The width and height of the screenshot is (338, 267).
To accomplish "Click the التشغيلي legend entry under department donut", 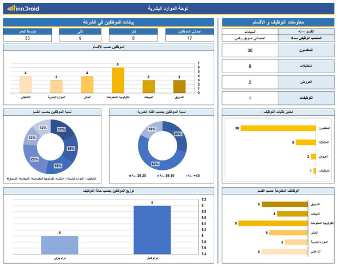I will (x=90, y=179).
